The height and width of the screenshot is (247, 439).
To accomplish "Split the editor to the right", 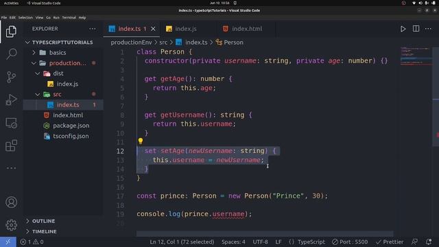I will coord(416,29).
